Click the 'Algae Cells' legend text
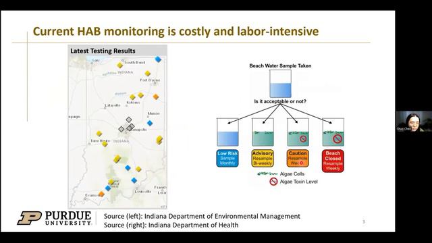The width and height of the screenshot is (432, 243). [292, 174]
